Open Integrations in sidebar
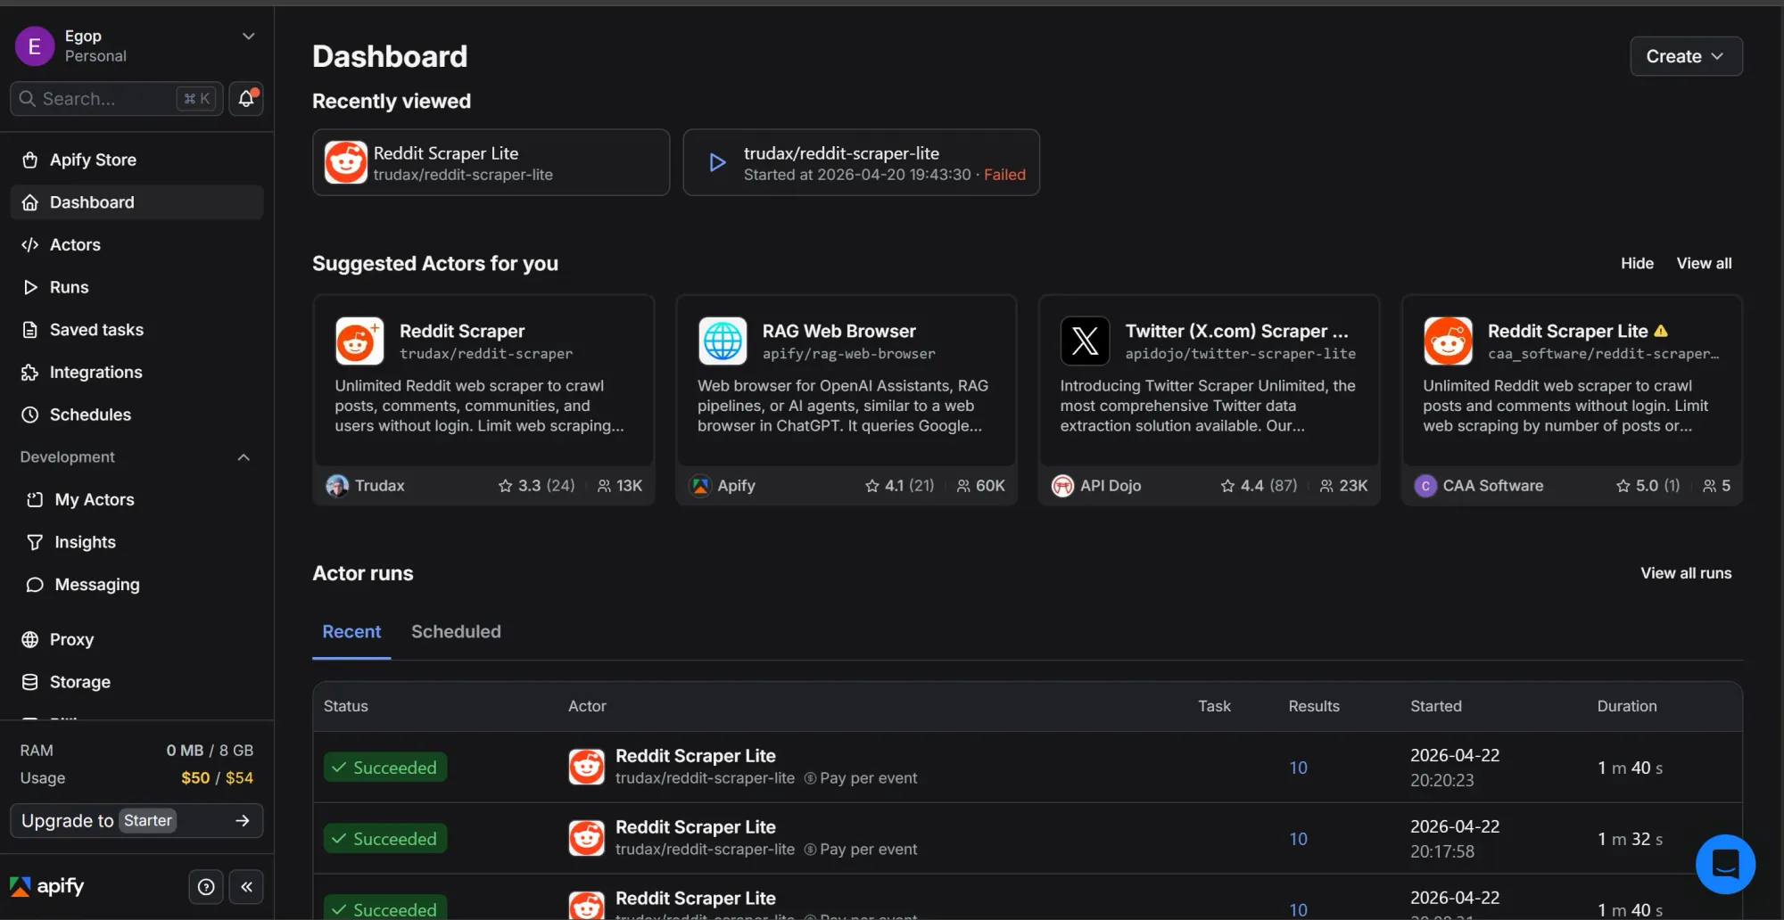 [136, 372]
